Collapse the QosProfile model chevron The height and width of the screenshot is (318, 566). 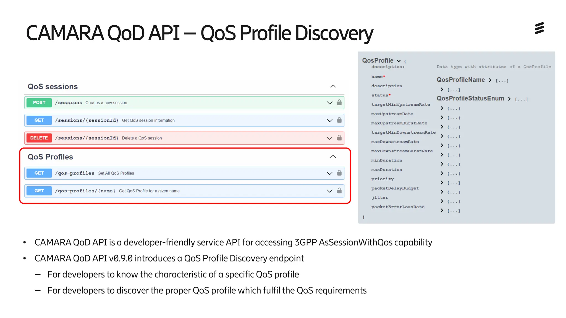[x=399, y=61]
